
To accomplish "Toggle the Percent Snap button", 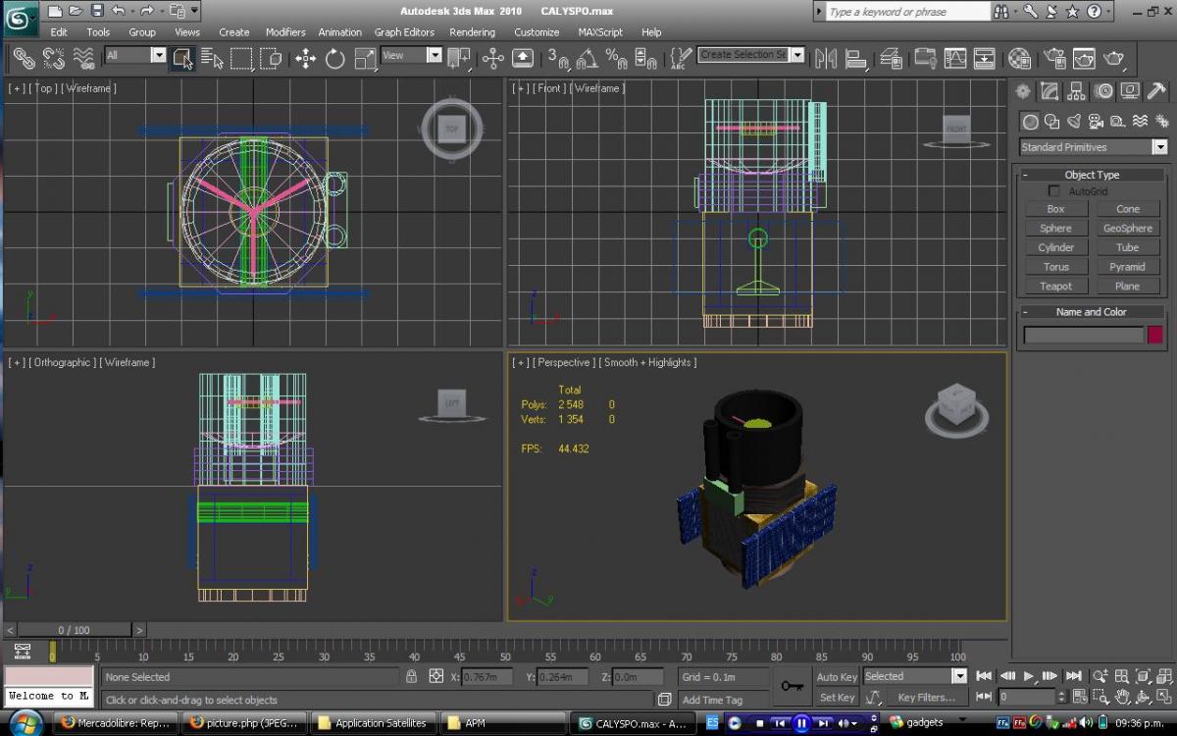I will [616, 58].
